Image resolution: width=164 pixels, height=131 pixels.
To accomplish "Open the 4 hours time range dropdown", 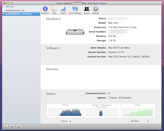I will (x=66, y=121).
